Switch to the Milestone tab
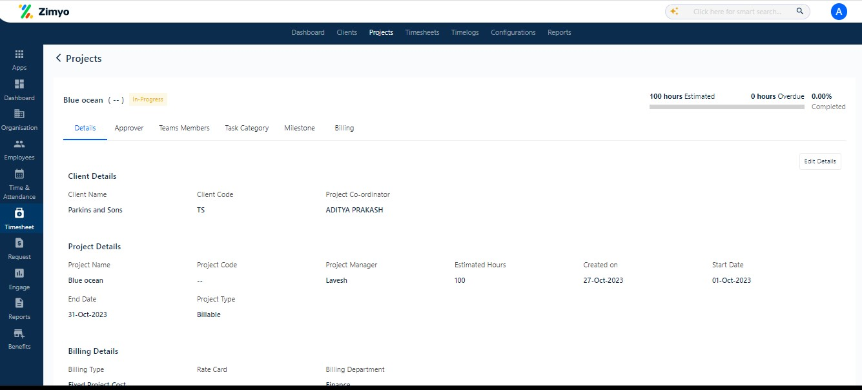862x390 pixels. pos(300,128)
